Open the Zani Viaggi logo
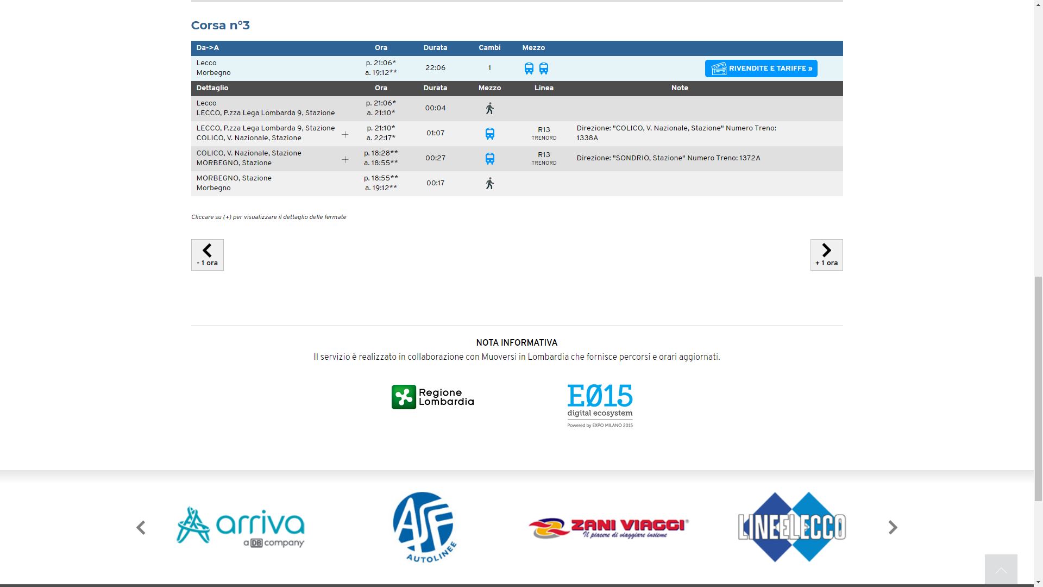 (x=608, y=527)
